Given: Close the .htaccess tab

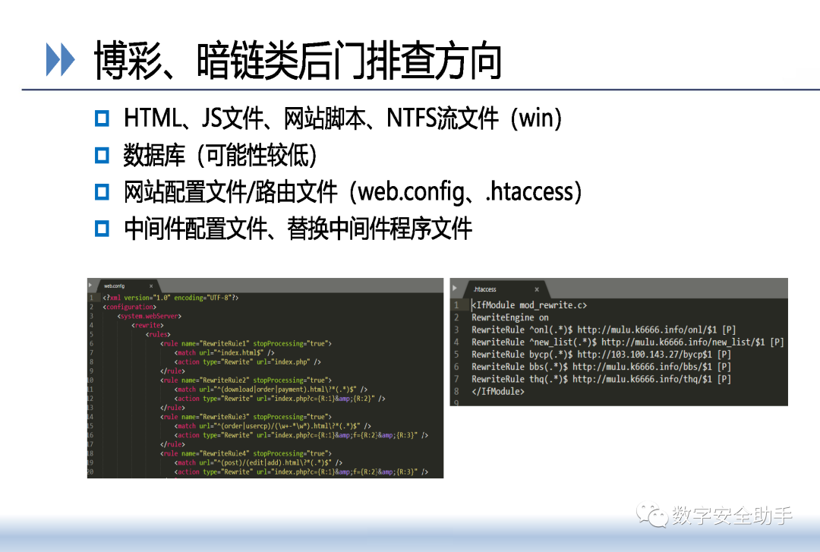Looking at the screenshot, I should [537, 289].
